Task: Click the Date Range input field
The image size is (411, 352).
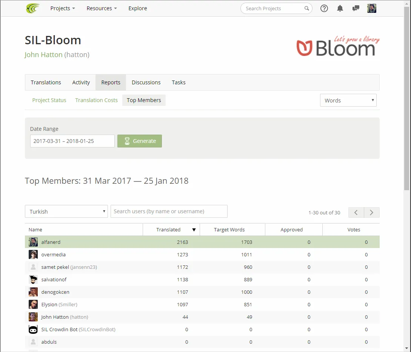Action: point(72,141)
